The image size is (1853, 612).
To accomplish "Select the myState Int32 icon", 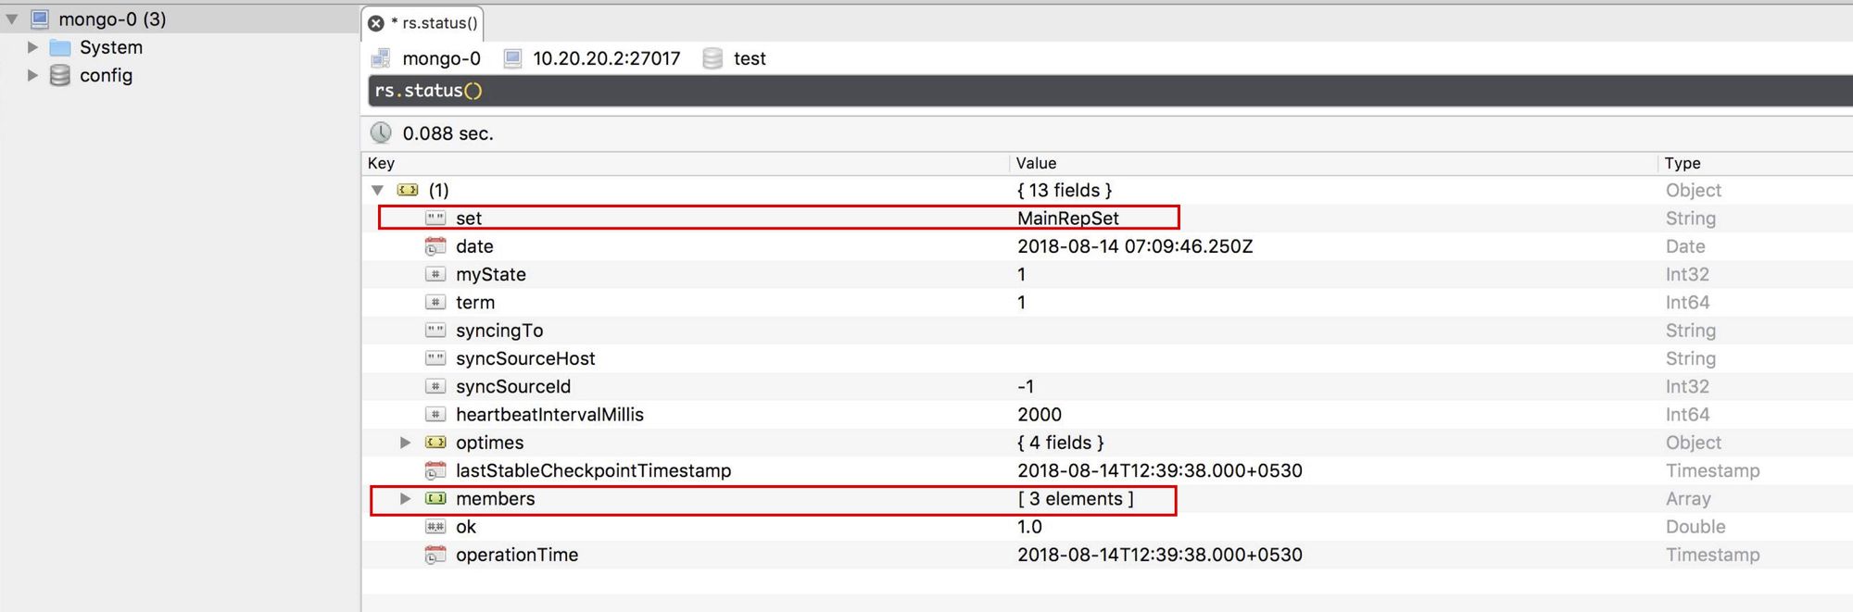I will [x=435, y=274].
